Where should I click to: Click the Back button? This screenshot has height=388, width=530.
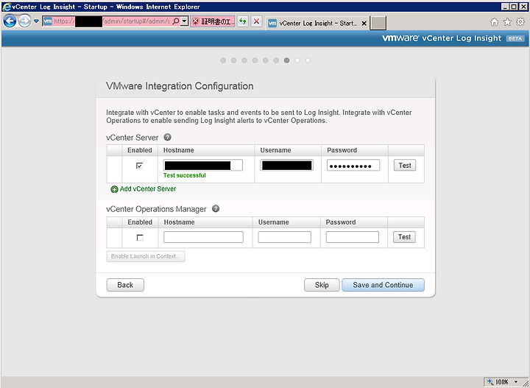coord(125,285)
